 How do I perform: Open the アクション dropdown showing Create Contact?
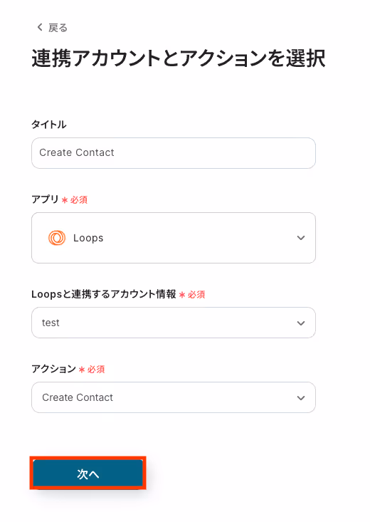tap(174, 397)
